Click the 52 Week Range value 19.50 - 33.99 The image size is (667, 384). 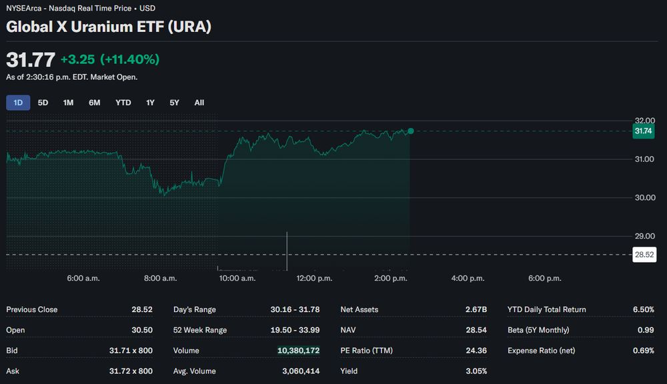(x=295, y=330)
